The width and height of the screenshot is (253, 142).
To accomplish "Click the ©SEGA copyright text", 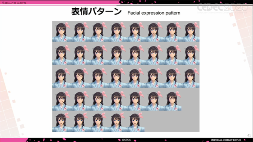I will pyautogui.click(x=126, y=140).
